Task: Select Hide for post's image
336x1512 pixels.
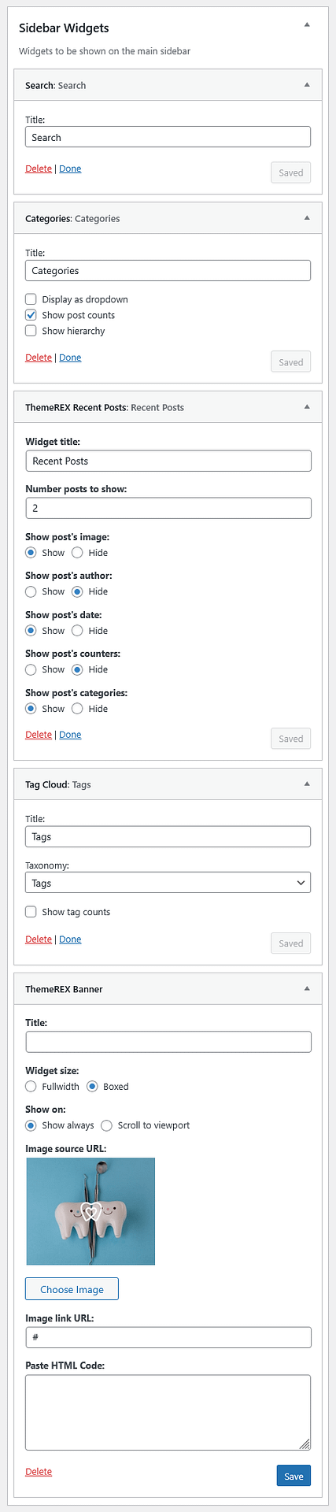Action: [77, 553]
